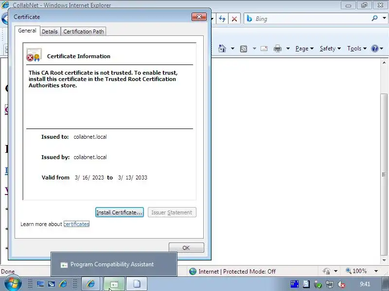Click the expiry date 3/13/2033
The image size is (389, 291).
pyautogui.click(x=132, y=178)
